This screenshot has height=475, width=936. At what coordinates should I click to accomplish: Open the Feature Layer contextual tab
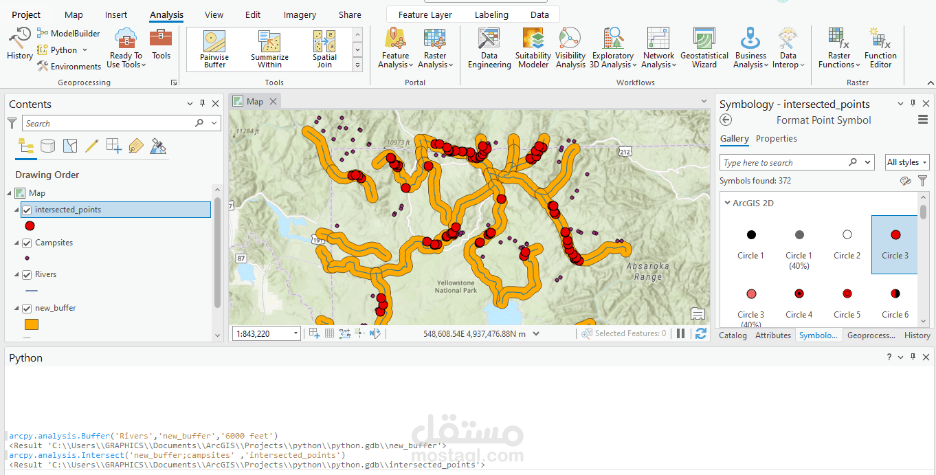tap(425, 14)
